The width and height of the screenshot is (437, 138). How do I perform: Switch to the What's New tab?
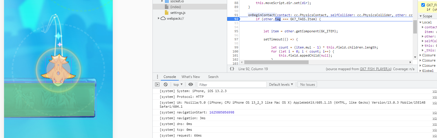191,77
